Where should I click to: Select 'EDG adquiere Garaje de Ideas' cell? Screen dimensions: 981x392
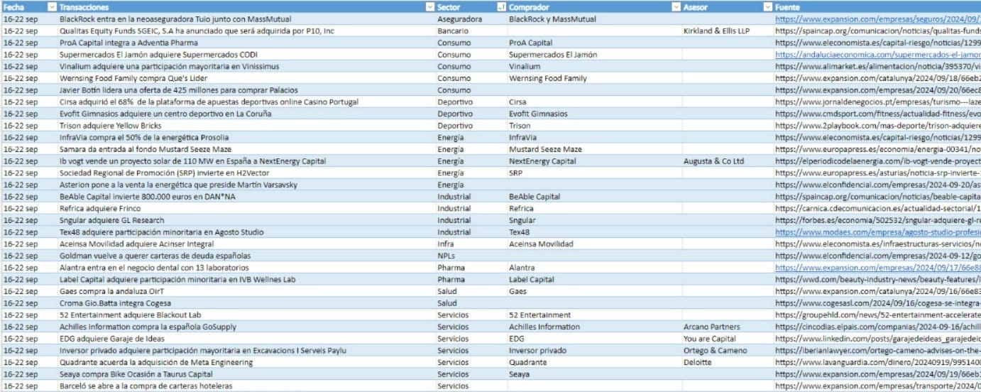pyautogui.click(x=246, y=339)
